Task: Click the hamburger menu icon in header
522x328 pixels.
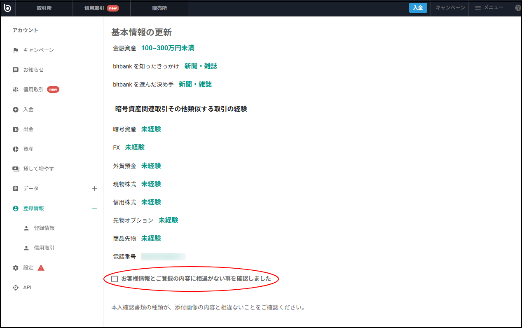Action: (478, 8)
